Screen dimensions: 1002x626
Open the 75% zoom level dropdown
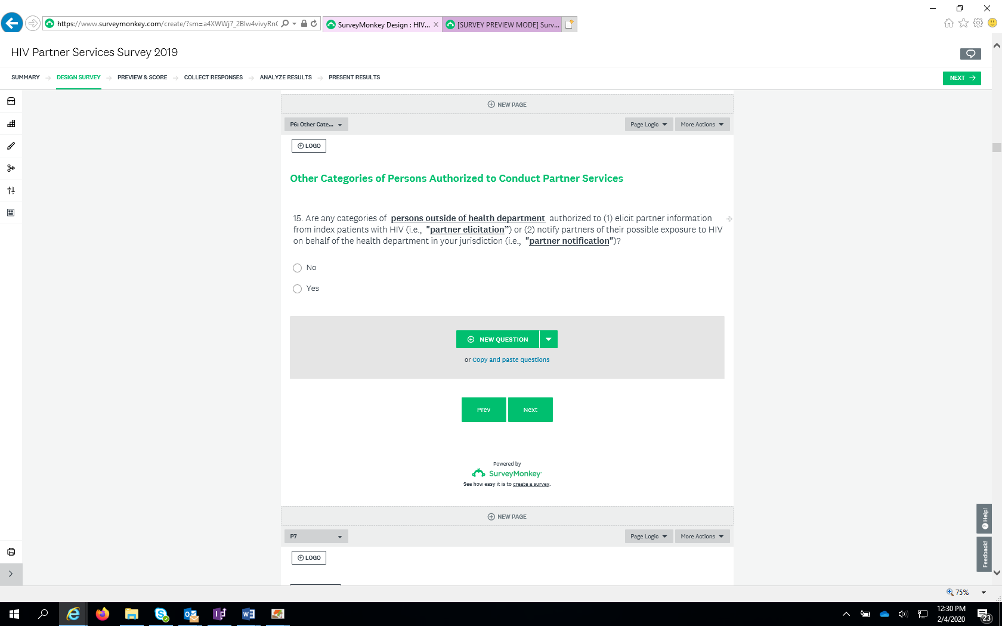[984, 593]
